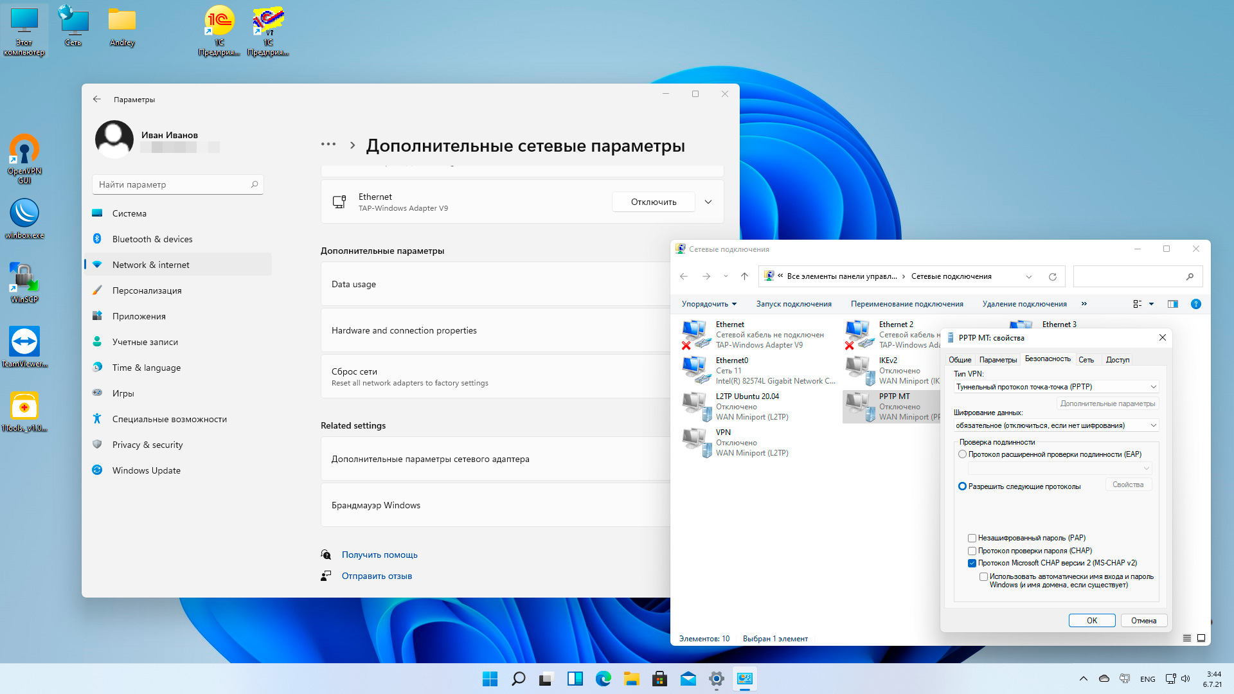Open the VPN type dropdown
Screen dimensions: 1234x694
coord(1056,387)
